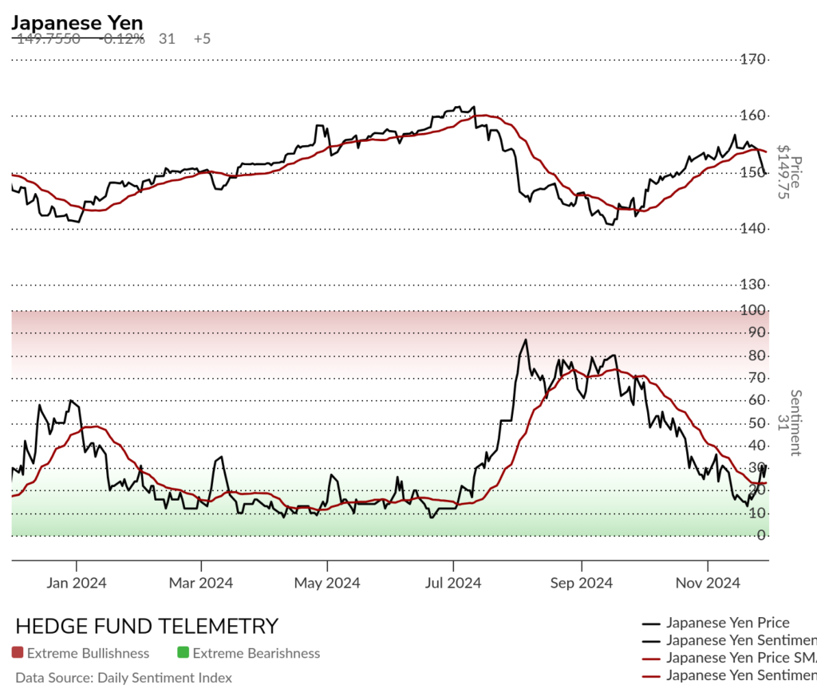Select the "Japanese Yen Price SM" legend entry
The height and width of the screenshot is (700, 817).
pos(741,658)
